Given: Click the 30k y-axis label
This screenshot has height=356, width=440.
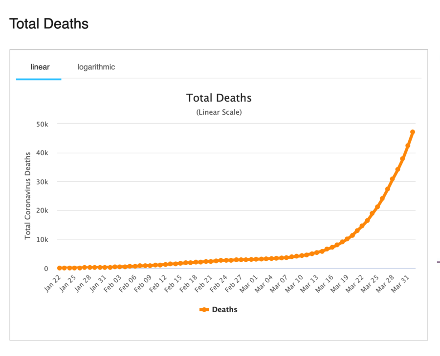Looking at the screenshot, I should 43,182.
